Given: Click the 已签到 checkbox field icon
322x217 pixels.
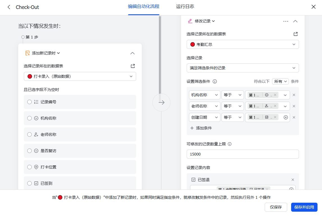Looking at the screenshot, I should click(x=36, y=183).
